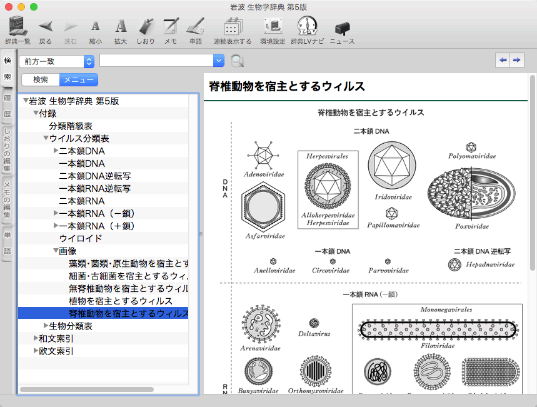
Task: Click the 戻る back arrow icon
Action: coord(46,27)
